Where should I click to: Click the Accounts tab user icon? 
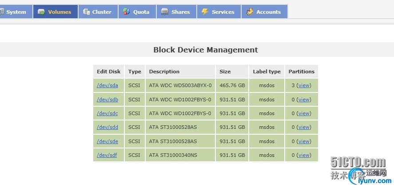(250, 12)
